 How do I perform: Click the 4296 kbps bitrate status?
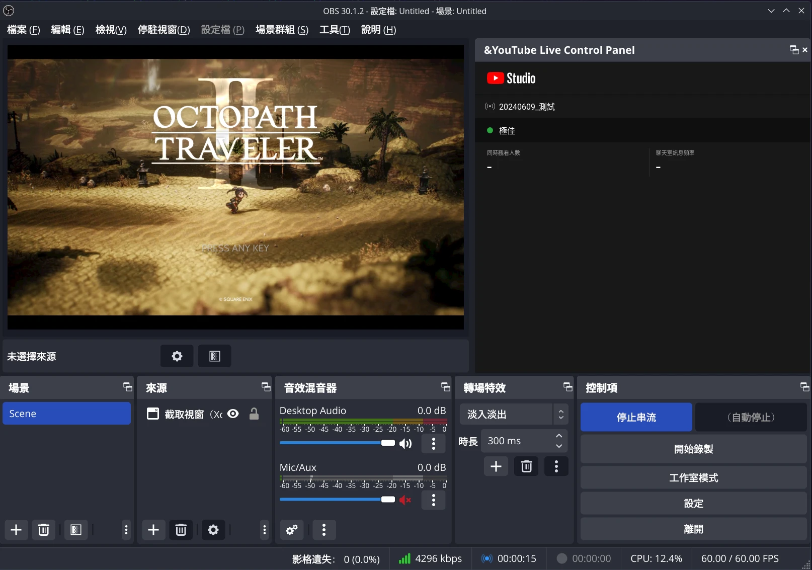431,558
